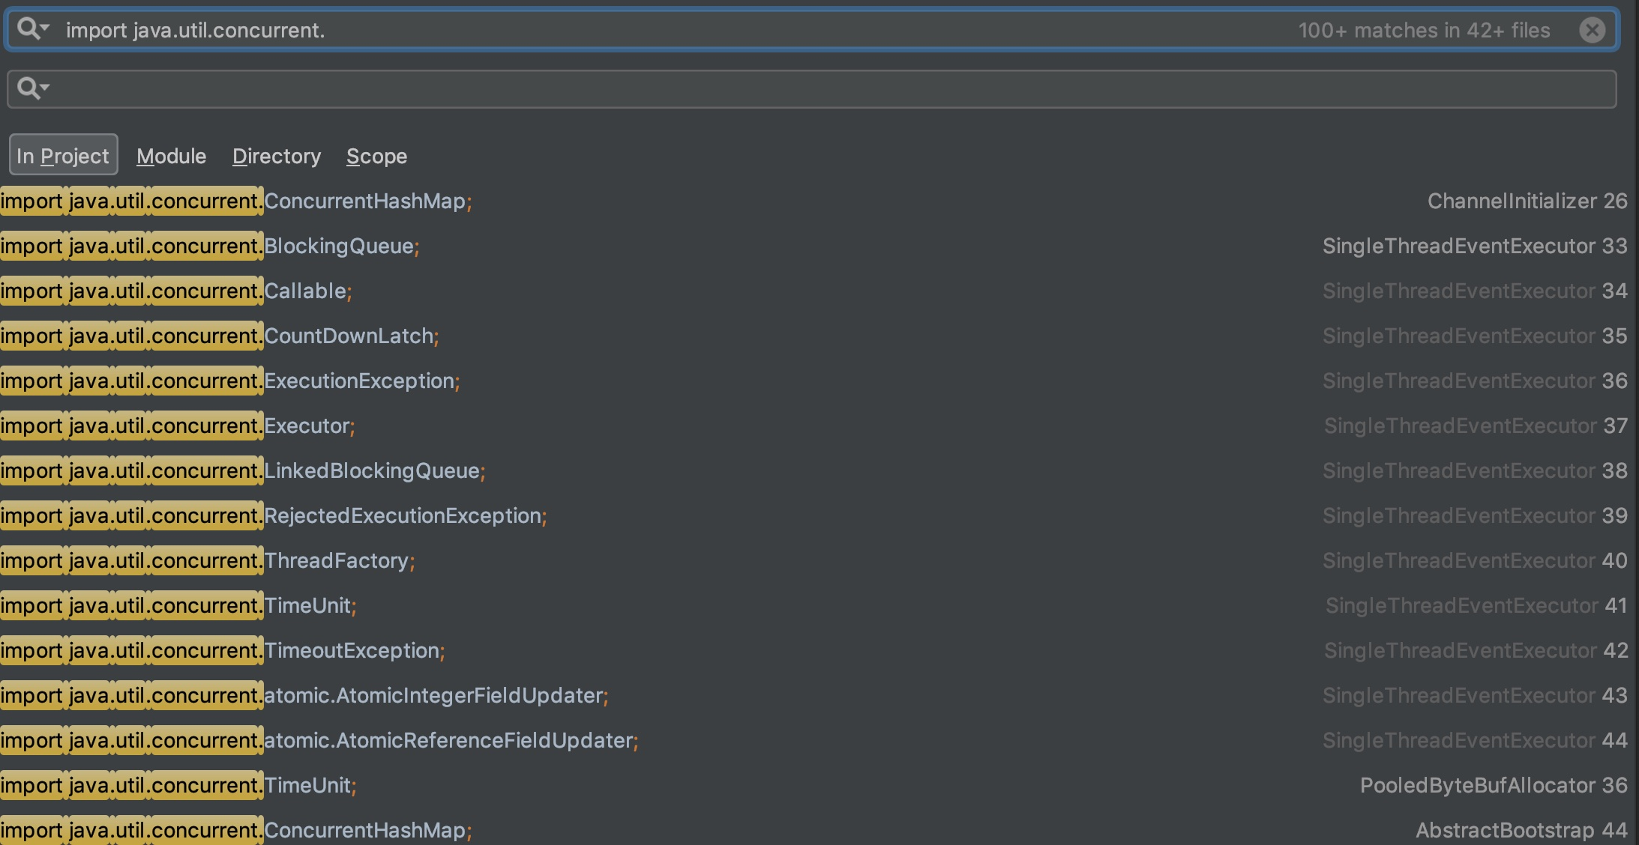Select the TimeUnit result in SingleThreadEventExecutor 41
The image size is (1639, 845).
coord(819,605)
